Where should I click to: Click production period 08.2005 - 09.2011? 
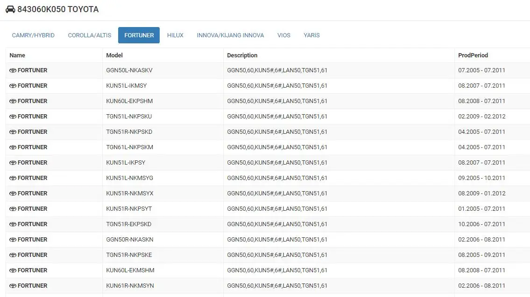[x=481, y=255]
